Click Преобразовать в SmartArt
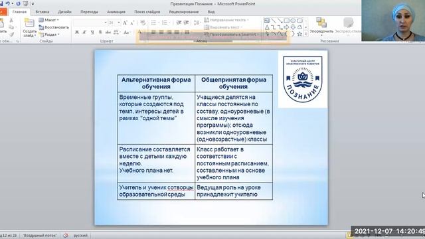 (230, 35)
